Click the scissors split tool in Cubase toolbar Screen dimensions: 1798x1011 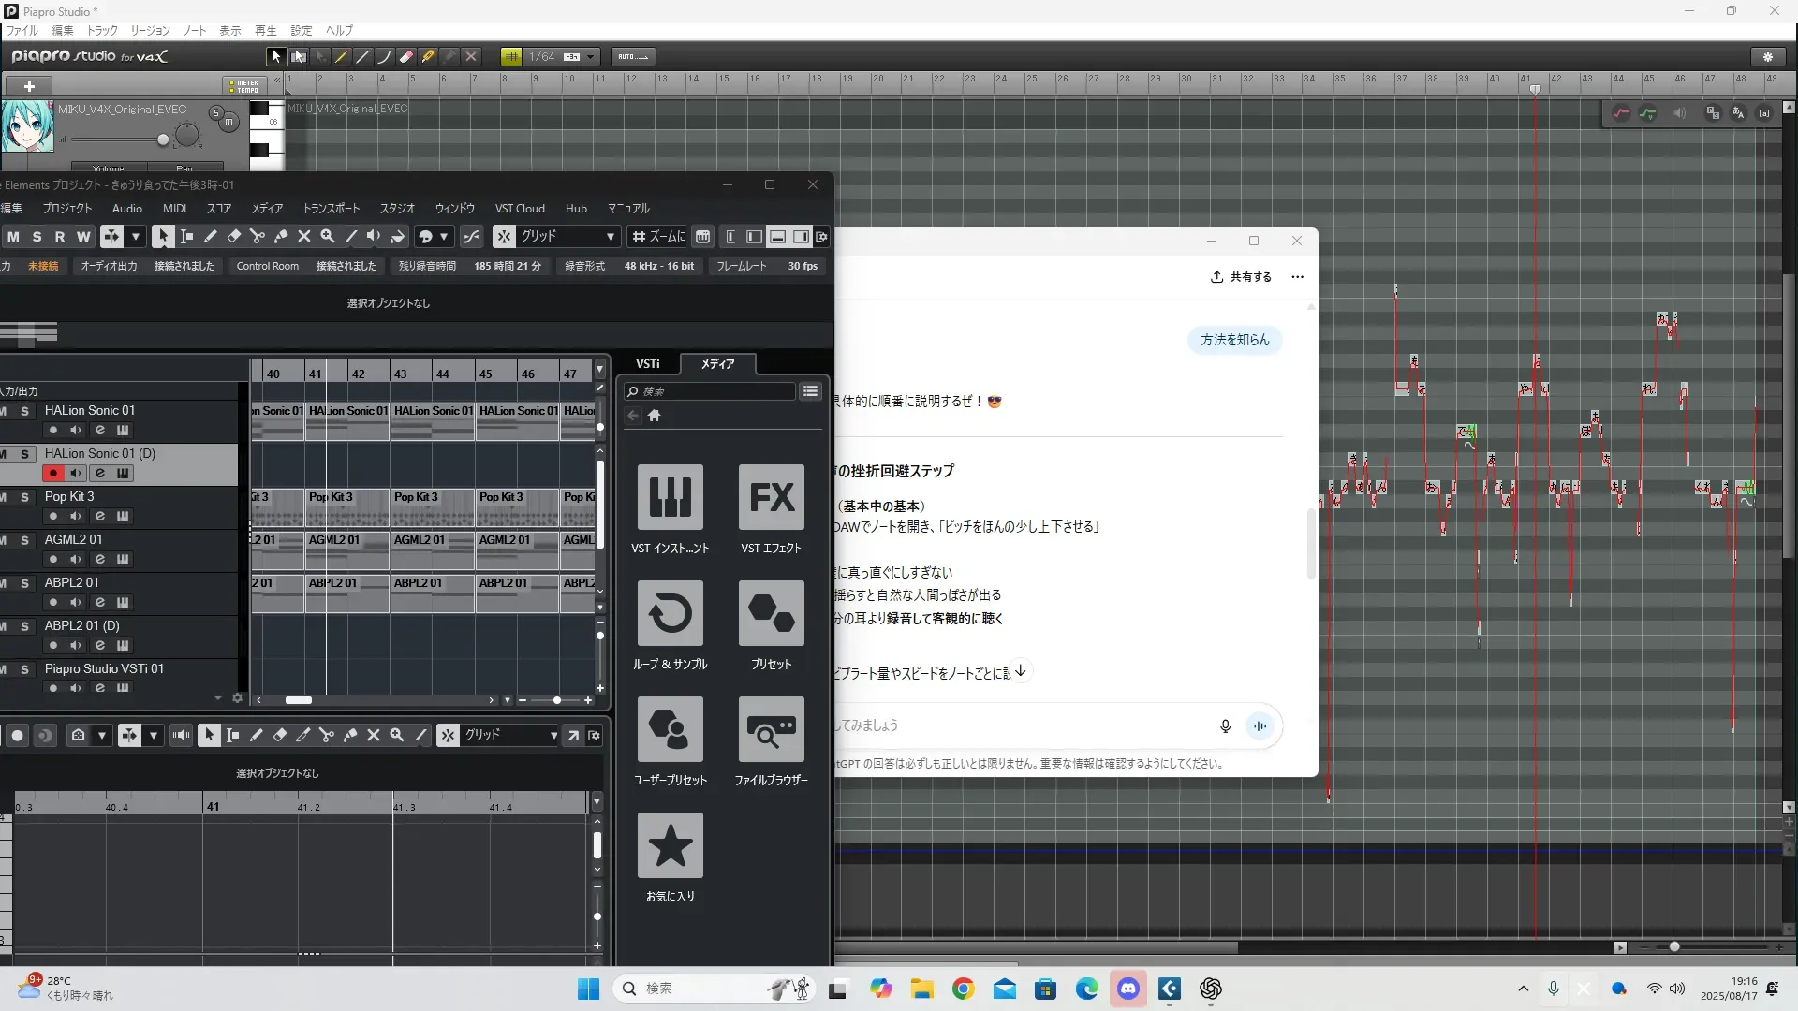[258, 237]
